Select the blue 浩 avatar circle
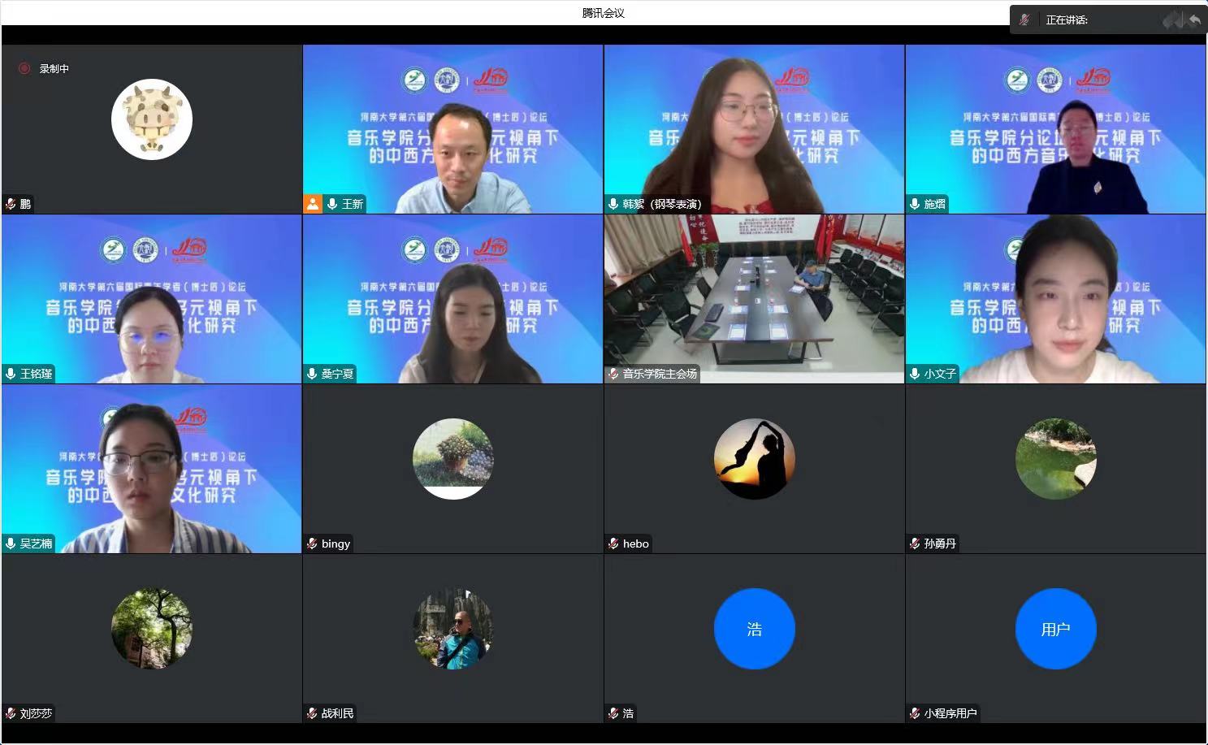The image size is (1208, 745). pyautogui.click(x=754, y=629)
